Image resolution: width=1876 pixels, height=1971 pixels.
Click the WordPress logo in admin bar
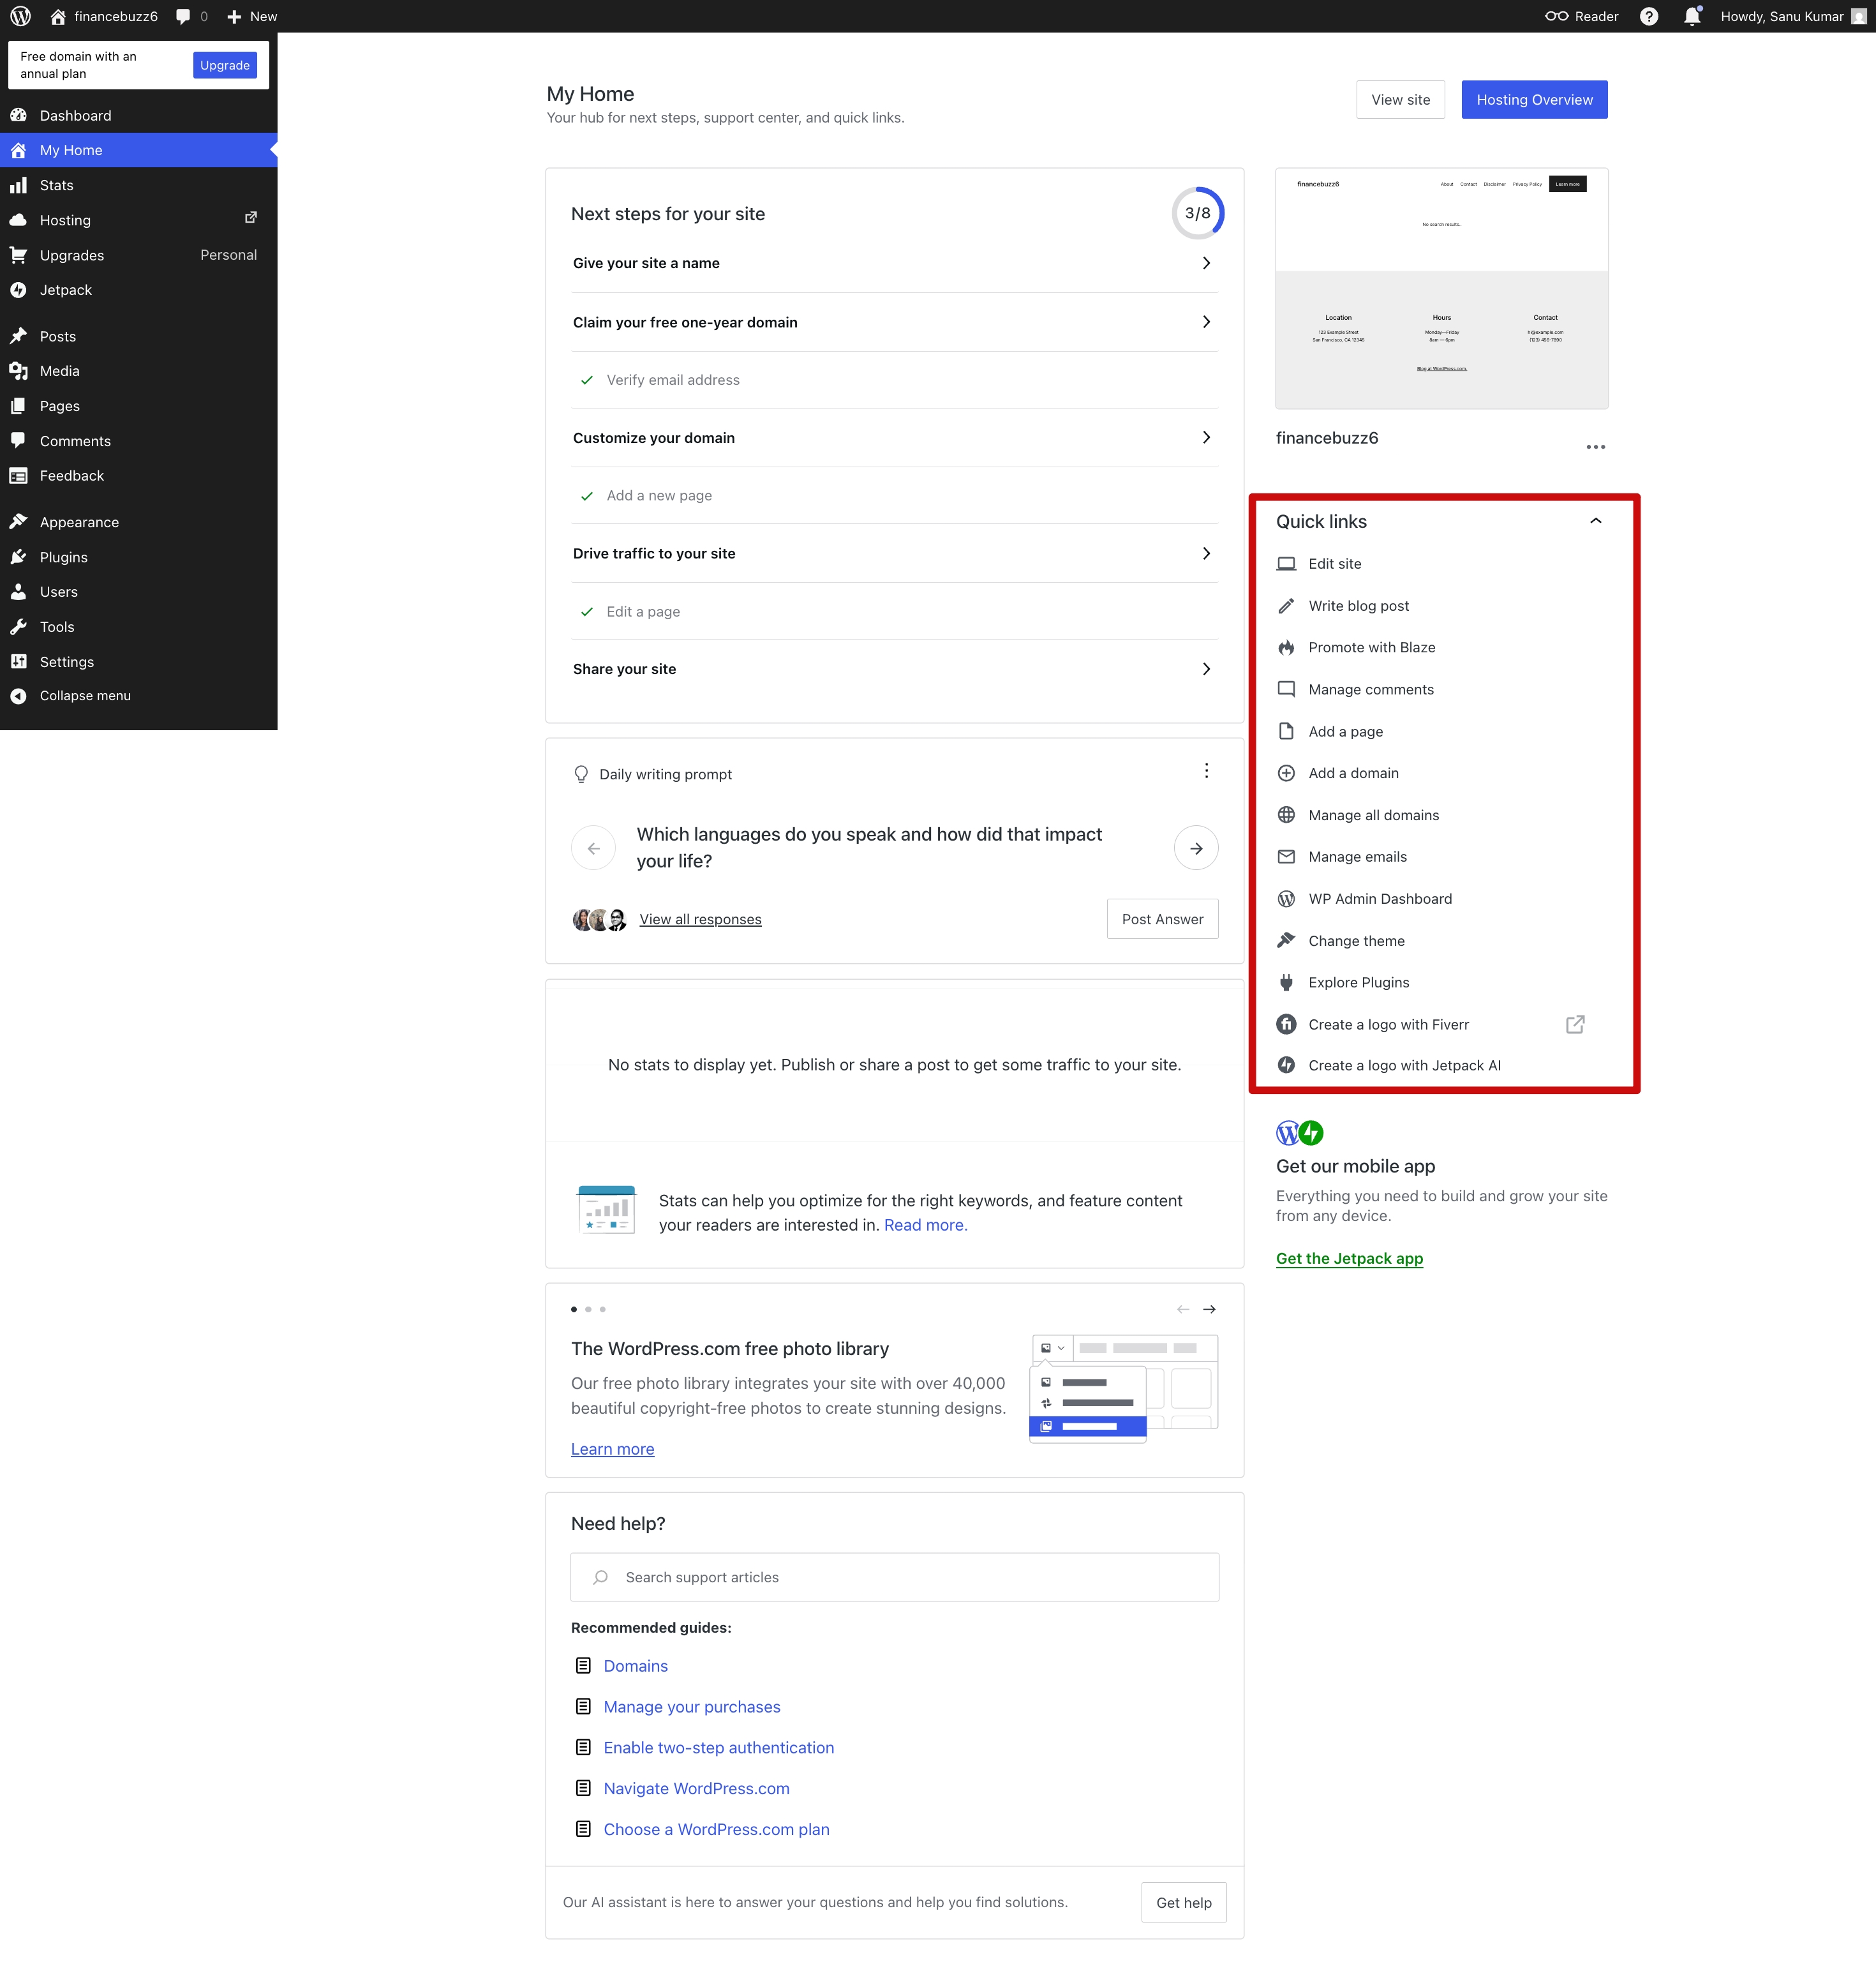[20, 16]
